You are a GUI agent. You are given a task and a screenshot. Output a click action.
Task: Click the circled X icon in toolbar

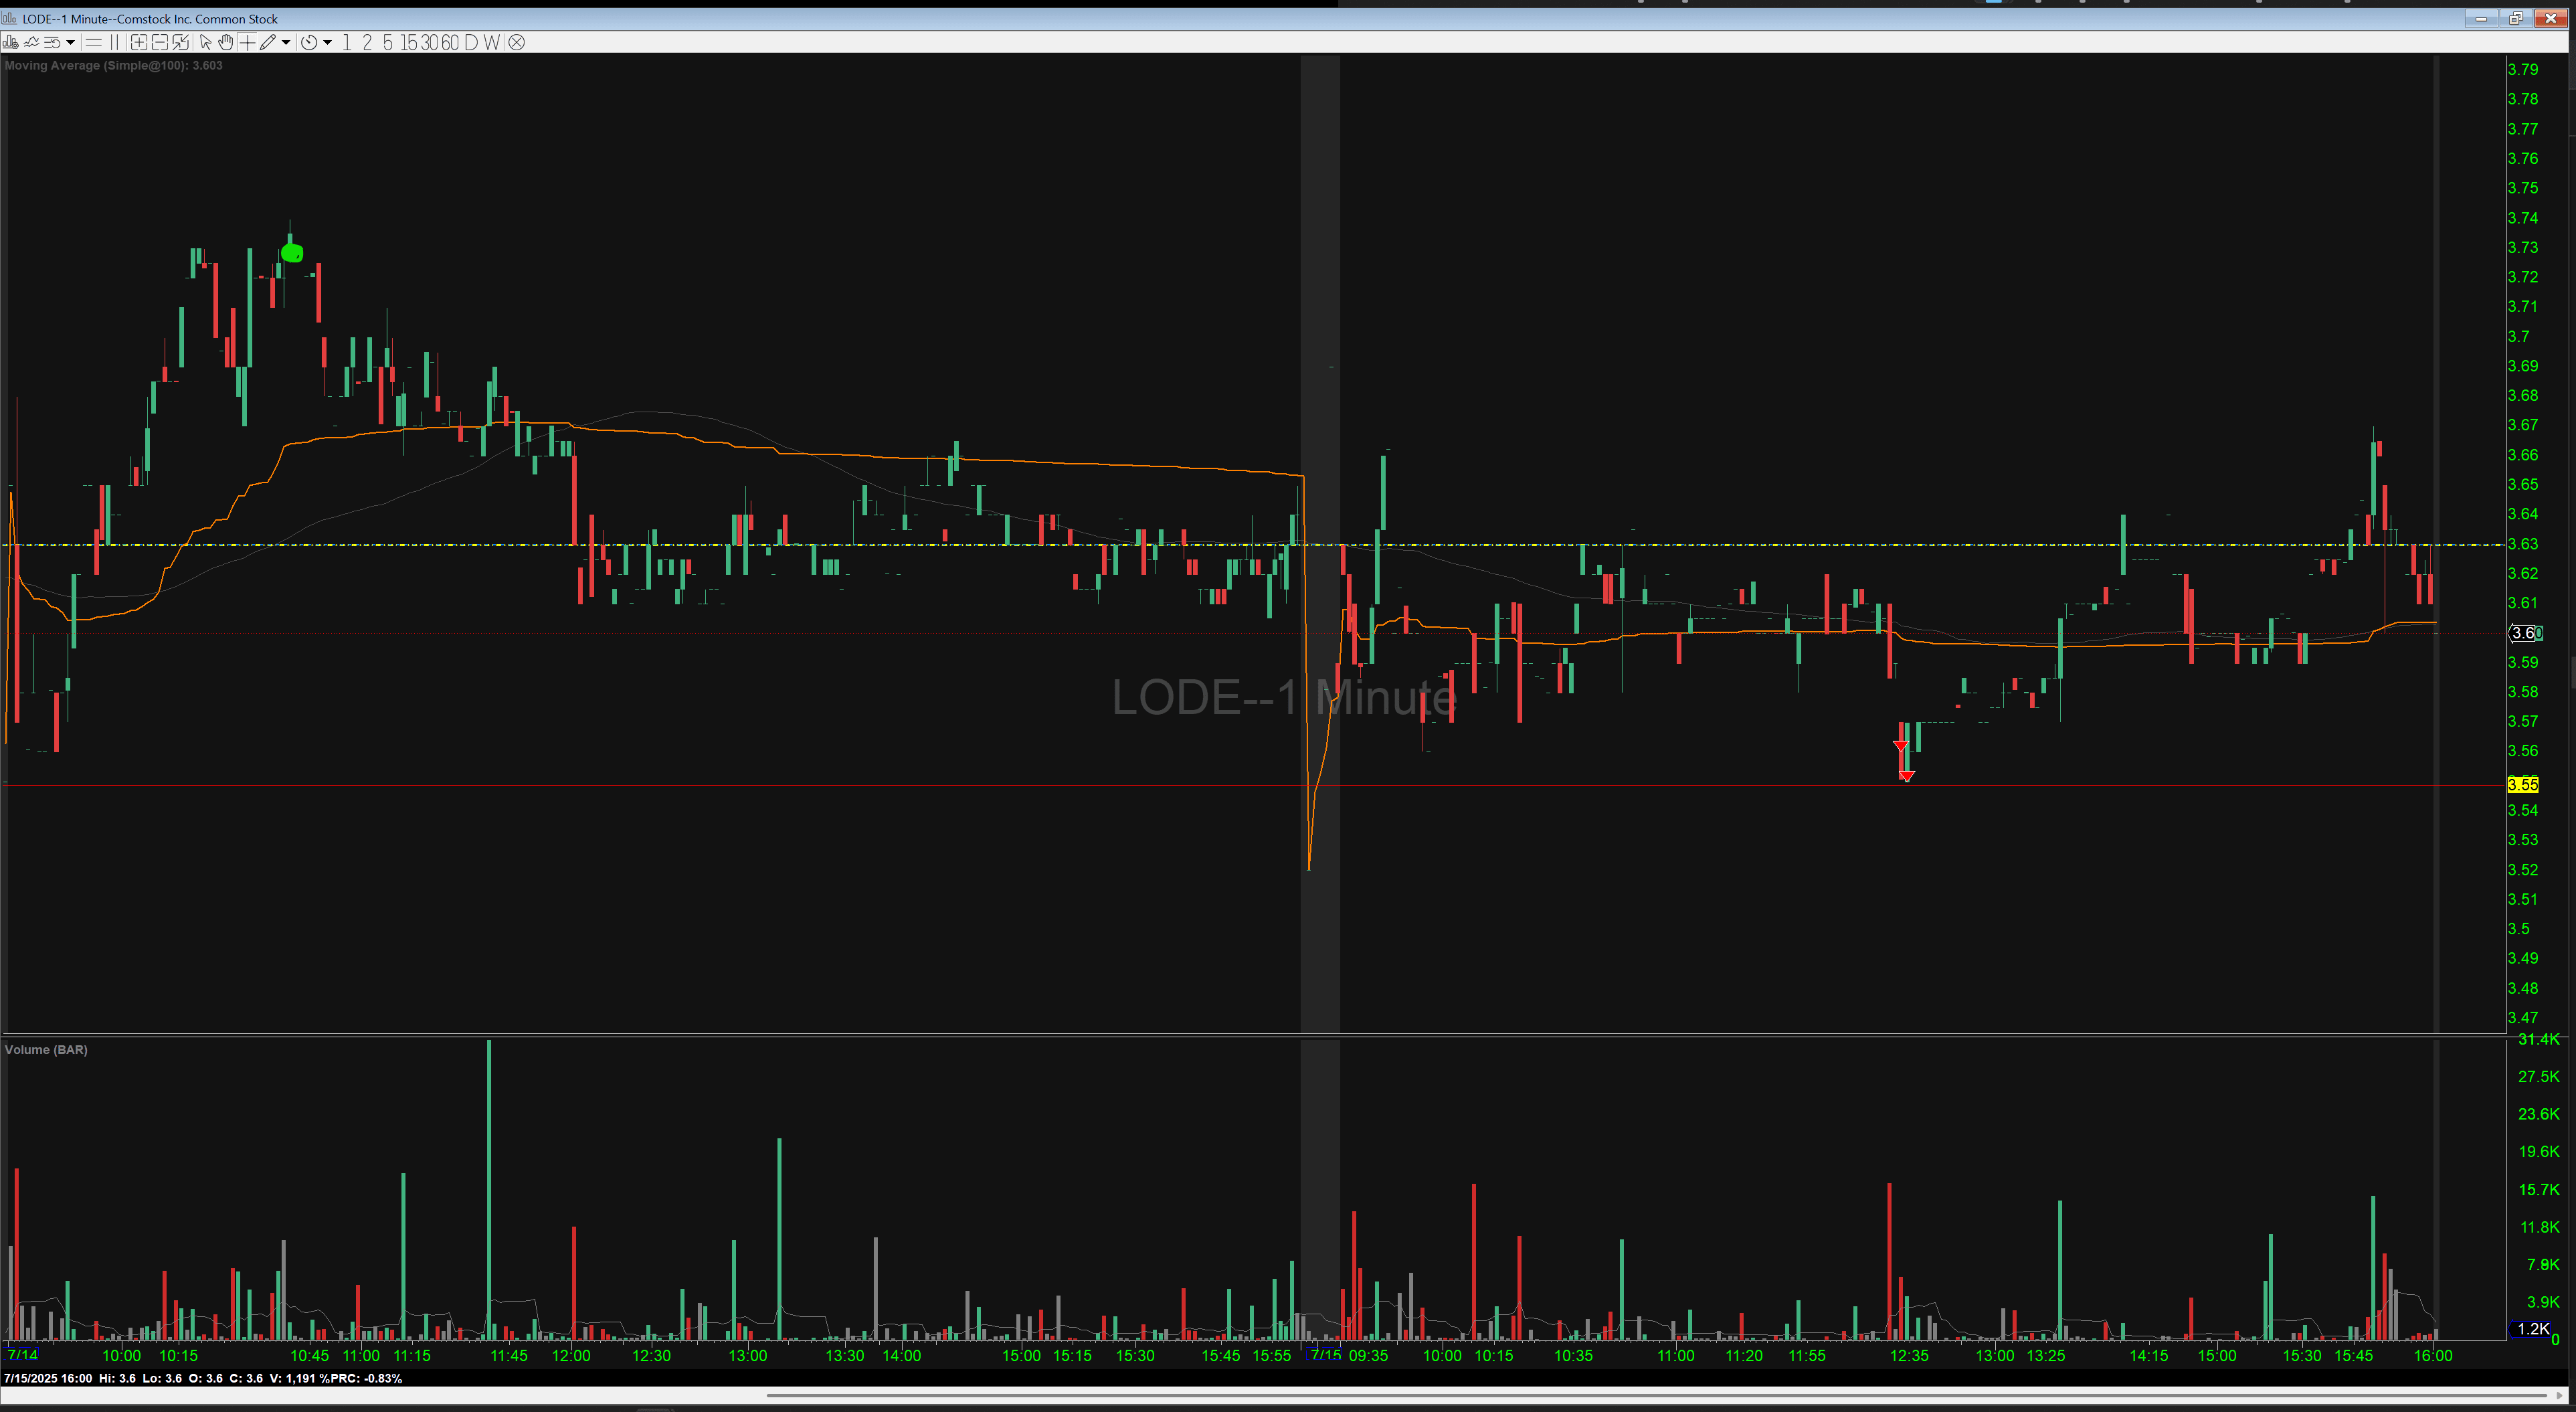[x=516, y=42]
